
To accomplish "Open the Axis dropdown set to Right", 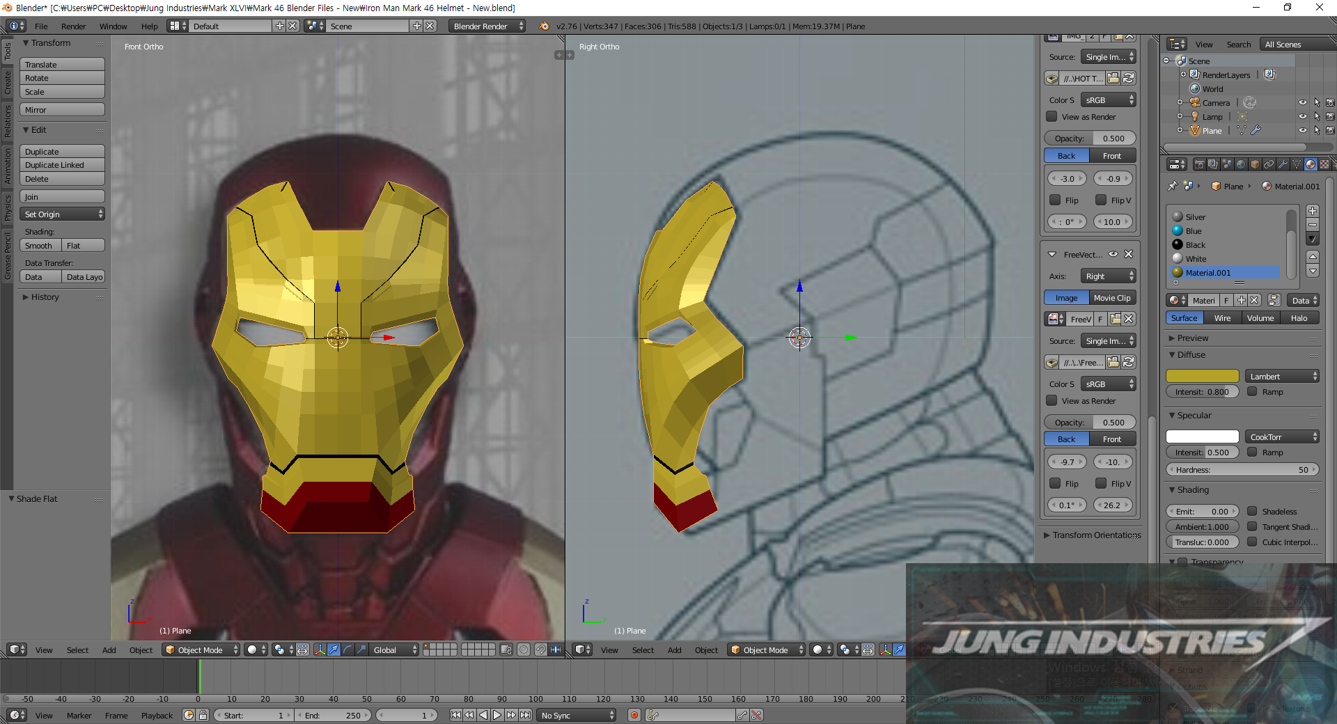I will (x=1108, y=276).
